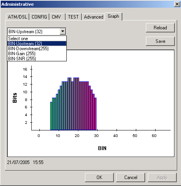Viewport: 181px width, 186px height.
Task: Select BIN-Downstream(255) from the list
Action: click(37, 49)
